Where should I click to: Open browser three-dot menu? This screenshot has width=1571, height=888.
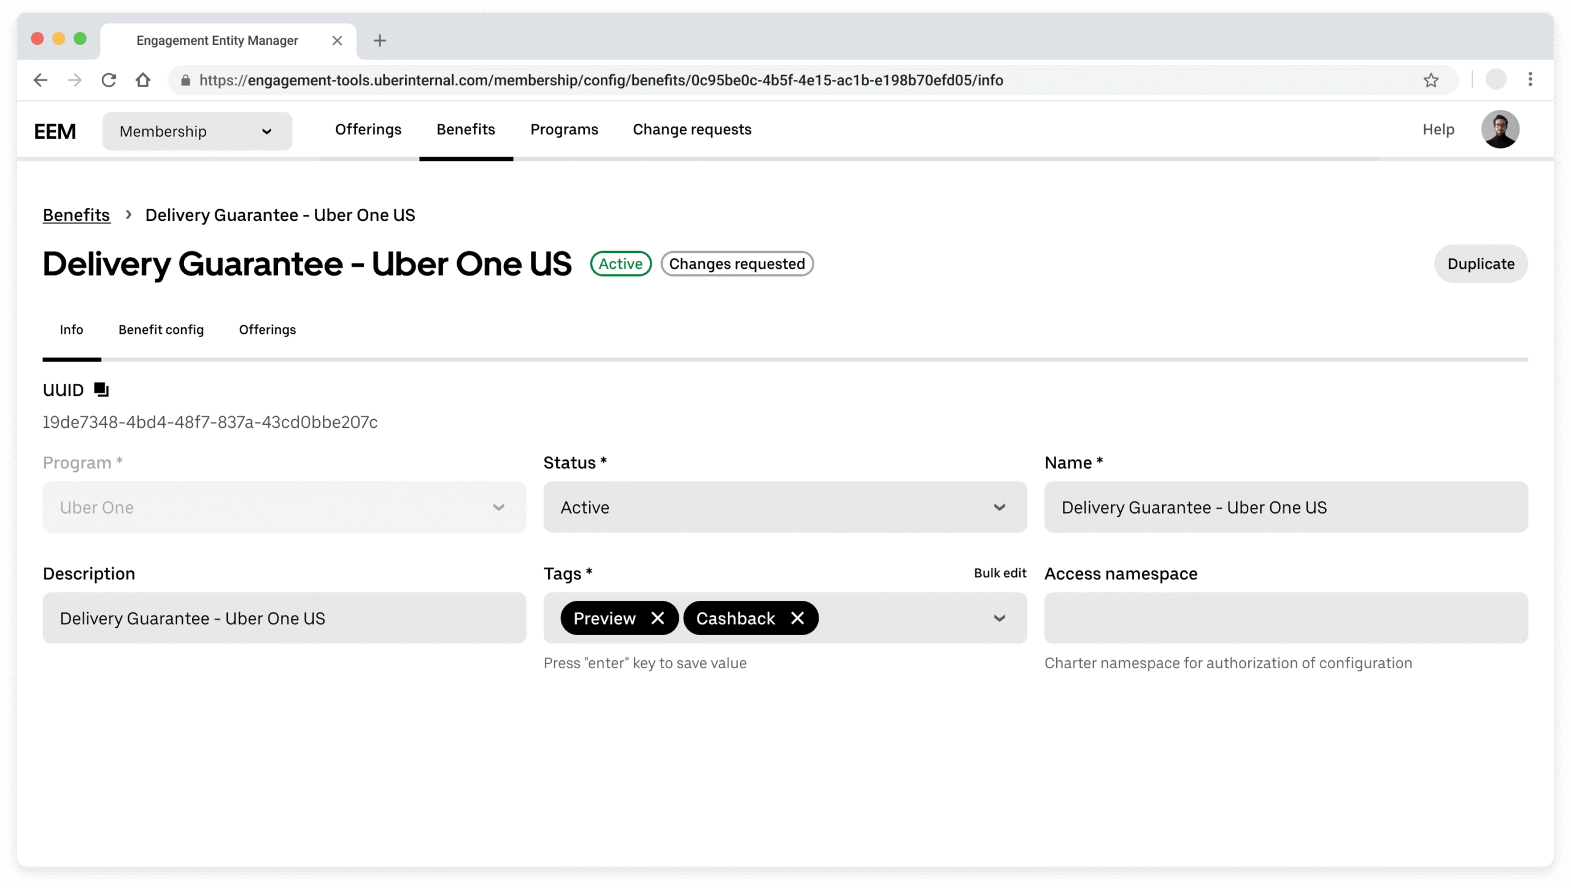tap(1530, 79)
